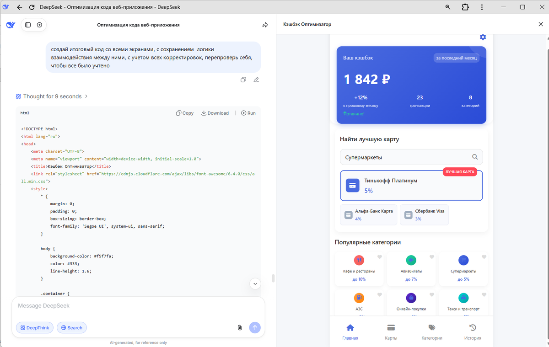Viewport: 549px width, 347px height.
Task: Click the DeepSeek whale logo in header
Action: [11, 25]
